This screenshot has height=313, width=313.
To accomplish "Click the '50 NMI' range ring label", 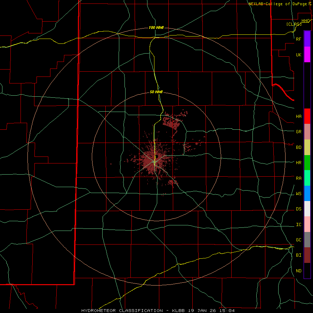I will 156,92.
